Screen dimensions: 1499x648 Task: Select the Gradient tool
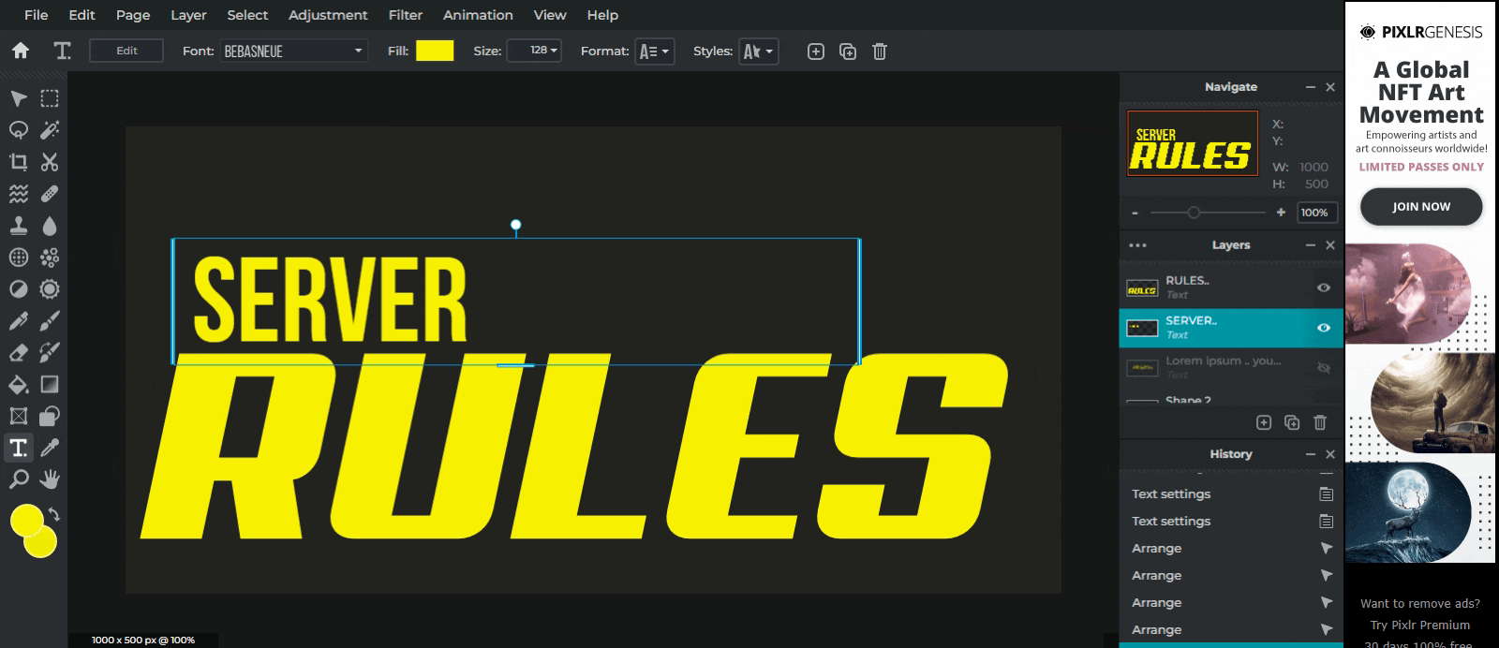pyautogui.click(x=50, y=385)
